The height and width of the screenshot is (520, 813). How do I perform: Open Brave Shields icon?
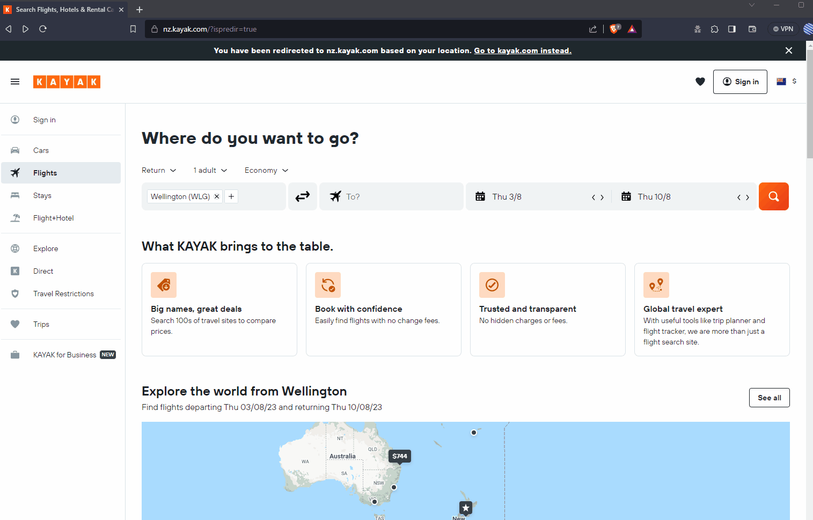pyautogui.click(x=614, y=29)
